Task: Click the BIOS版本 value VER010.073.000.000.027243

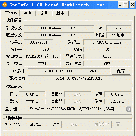Action: point(69,71)
